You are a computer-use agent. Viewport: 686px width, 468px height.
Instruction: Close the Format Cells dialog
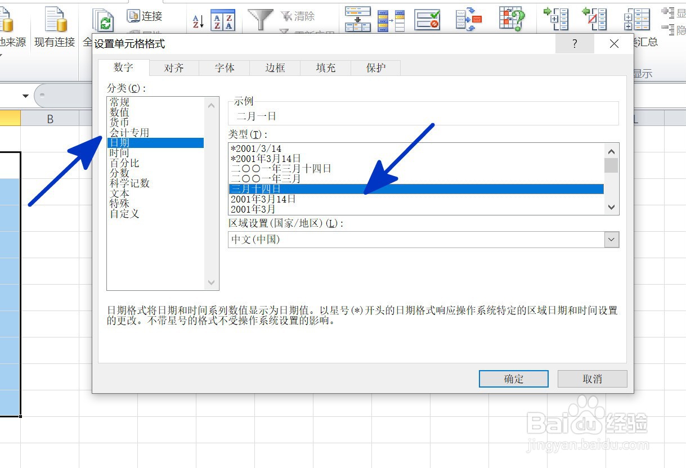click(x=614, y=43)
